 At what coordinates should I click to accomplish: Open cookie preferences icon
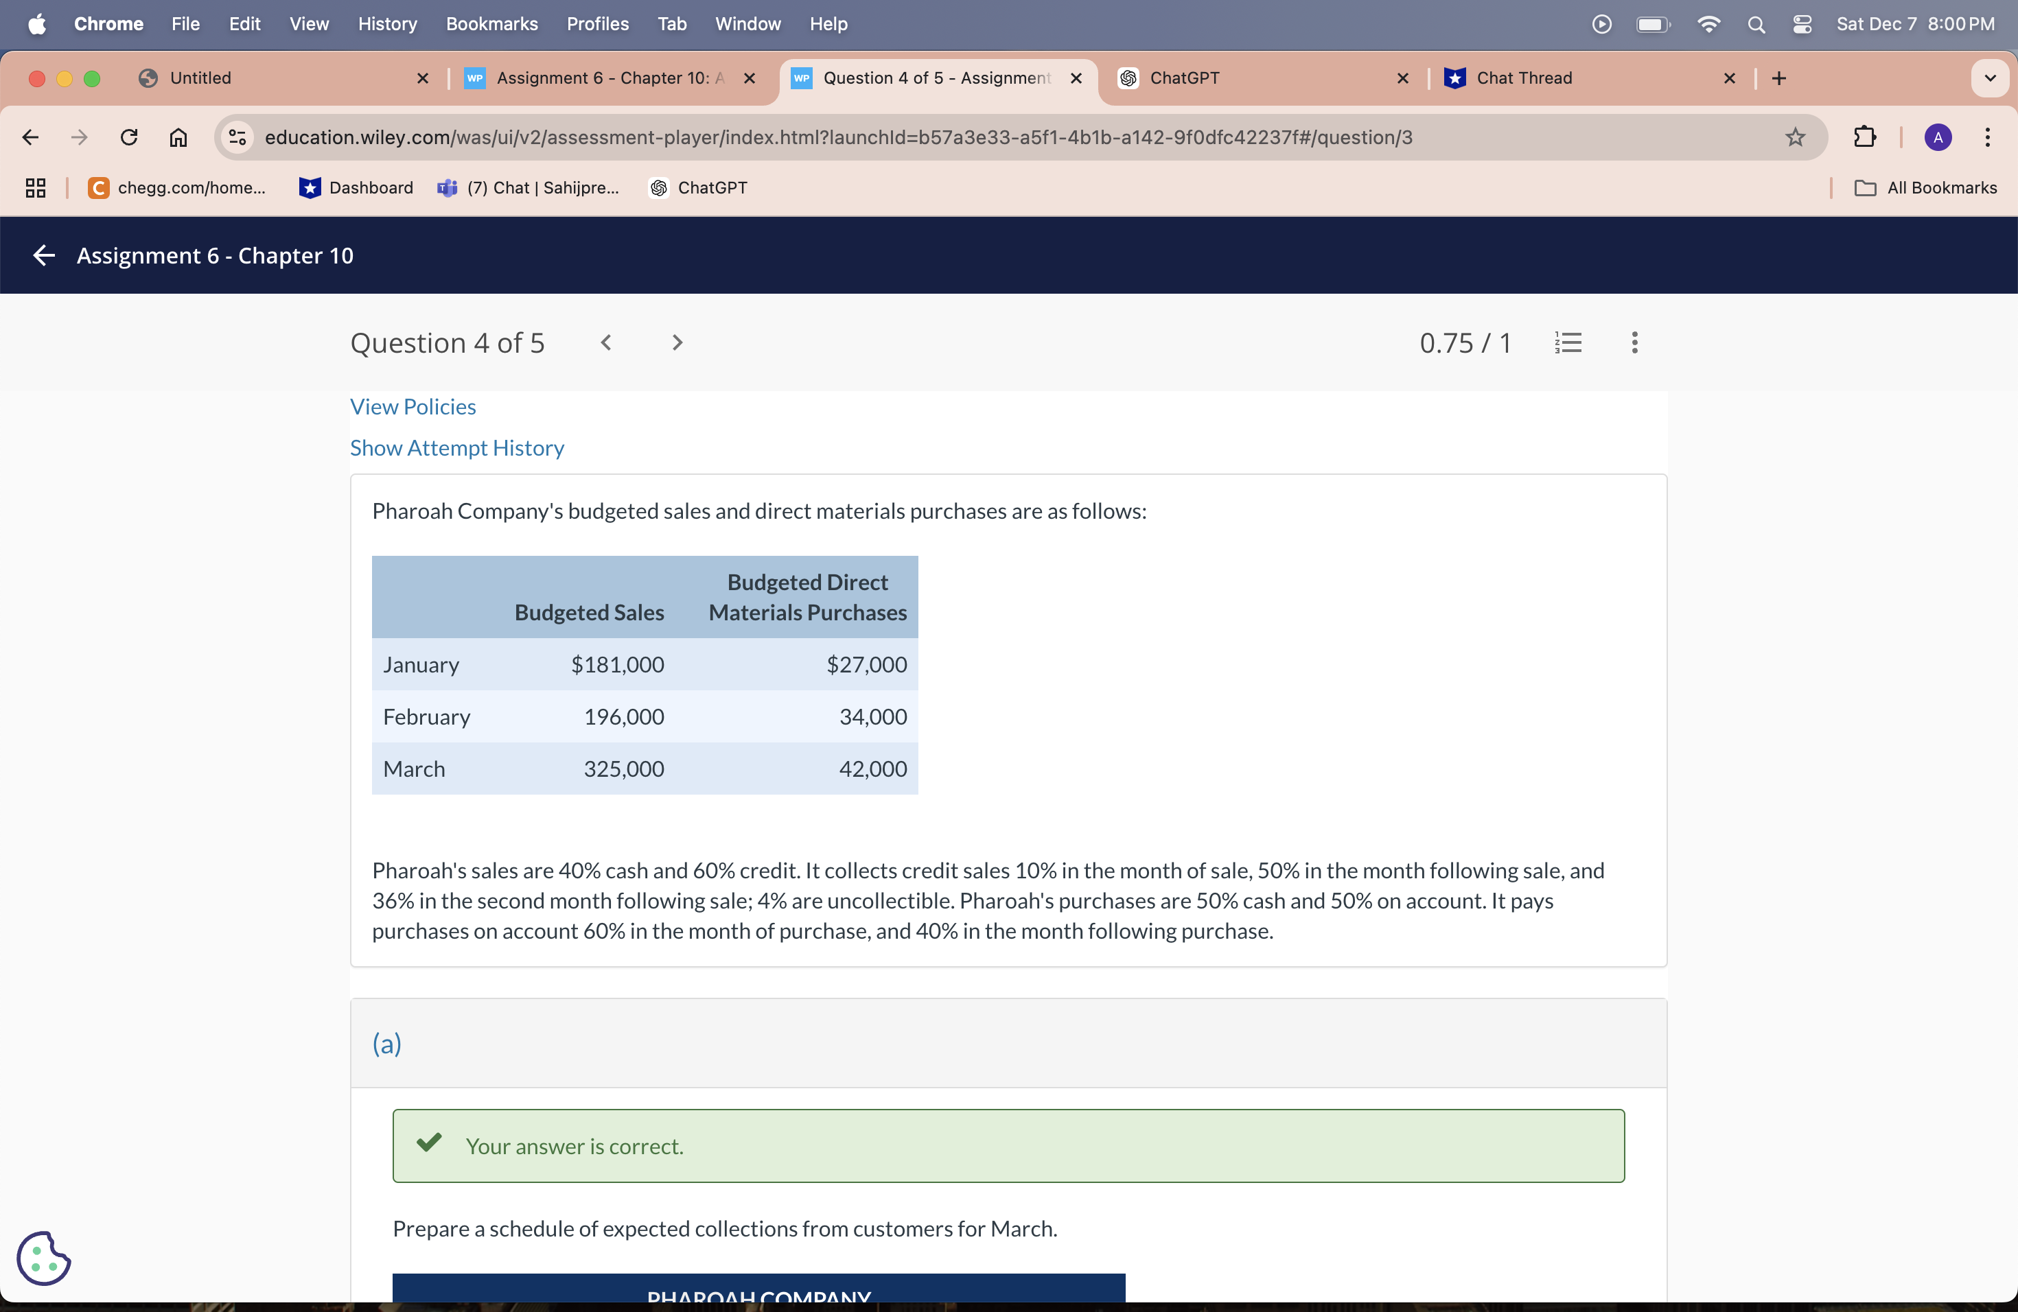43,1258
